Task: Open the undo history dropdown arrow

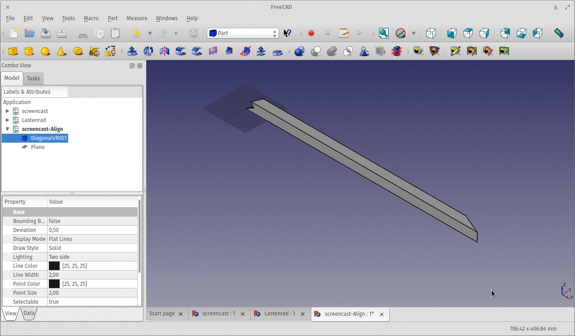Action: coord(150,33)
